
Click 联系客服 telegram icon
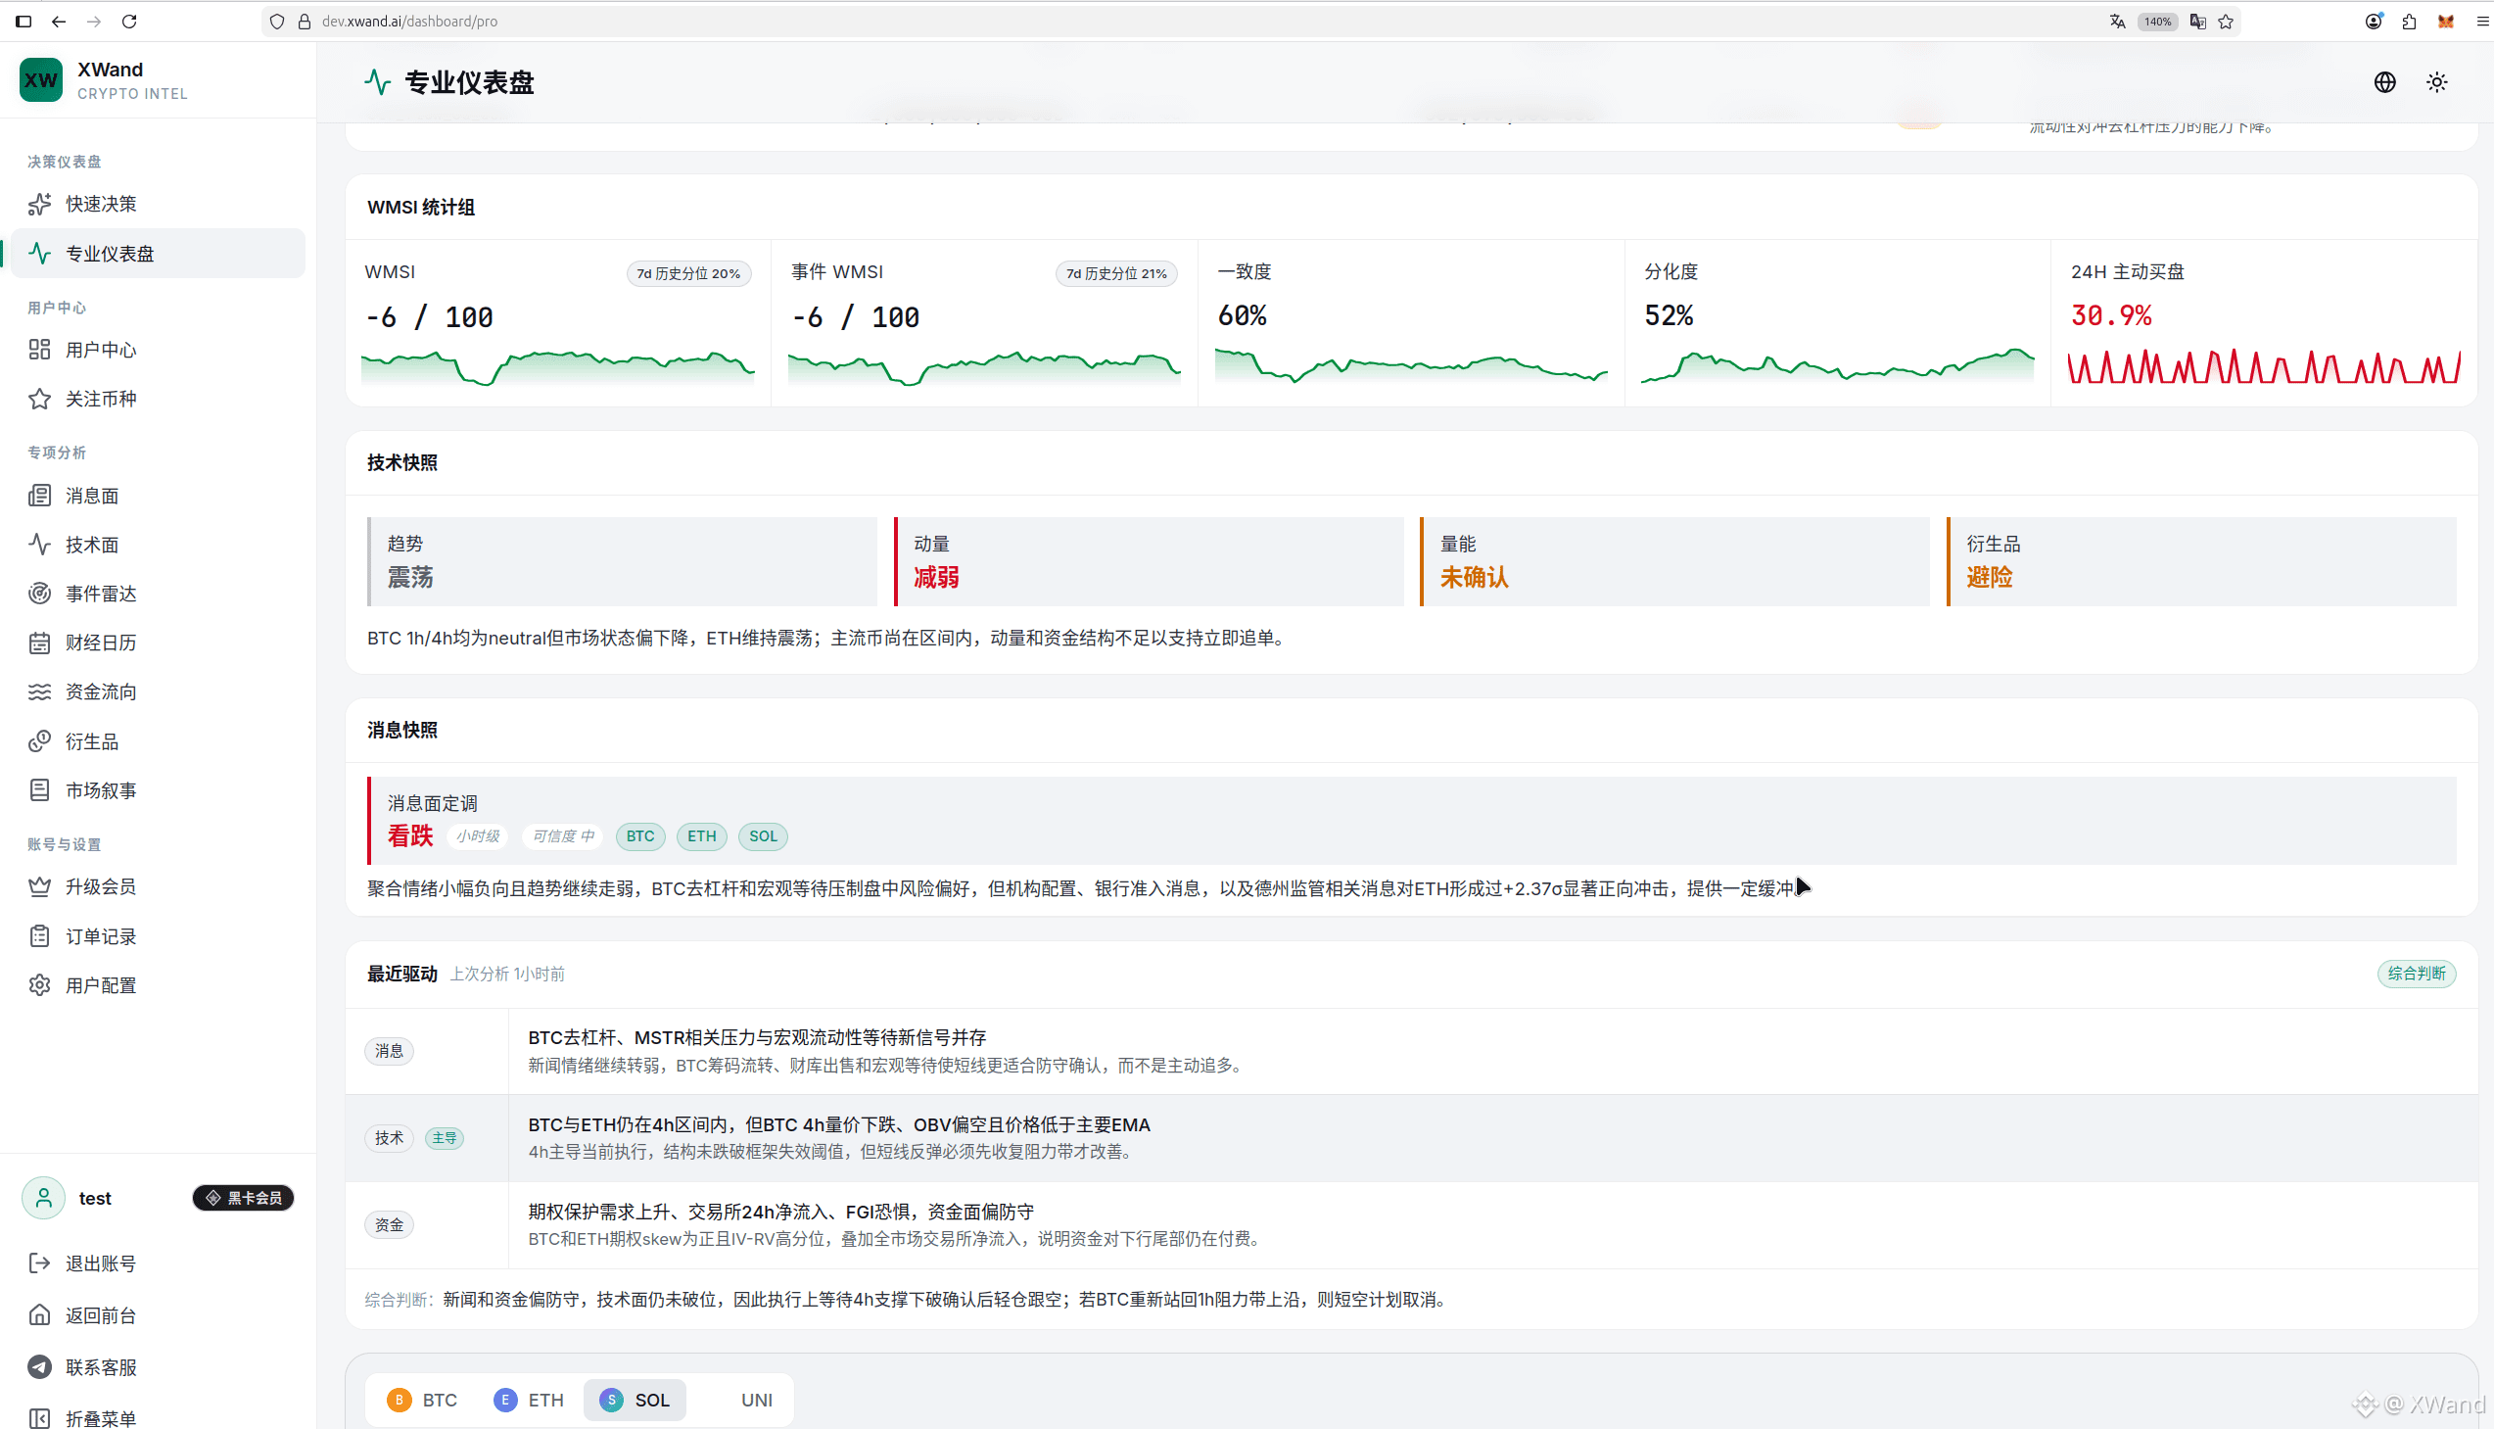pos(39,1367)
